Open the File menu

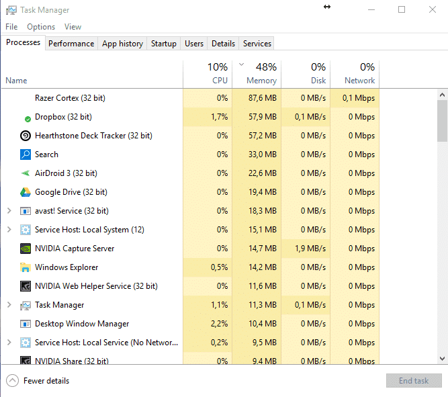pyautogui.click(x=11, y=27)
